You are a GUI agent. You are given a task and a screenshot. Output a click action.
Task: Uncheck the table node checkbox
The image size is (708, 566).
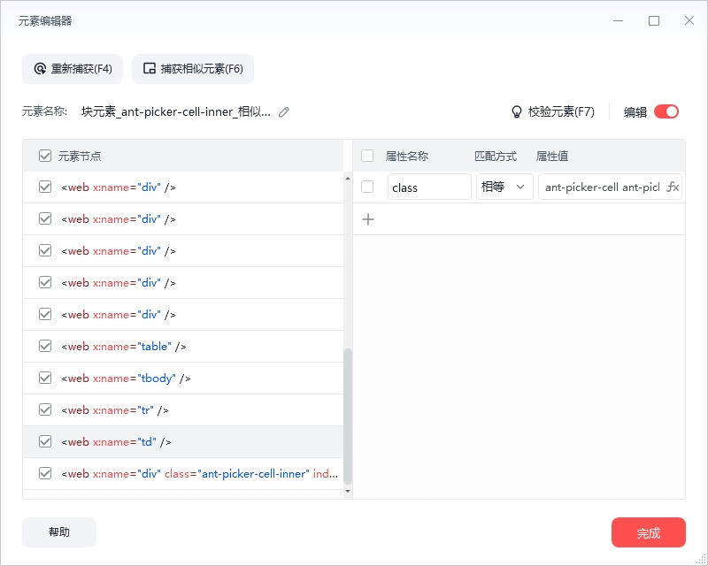pos(45,347)
